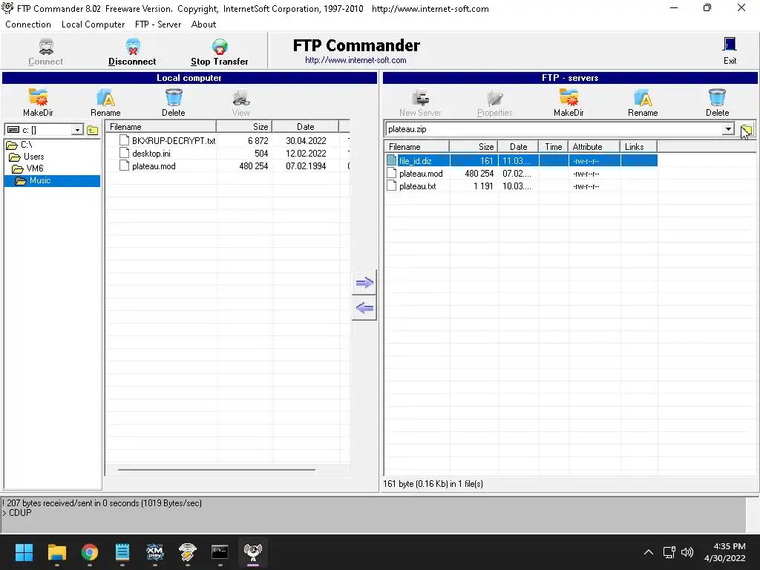This screenshot has width=760, height=570.
Task: Go up one folder on local computer
Action: [92, 130]
